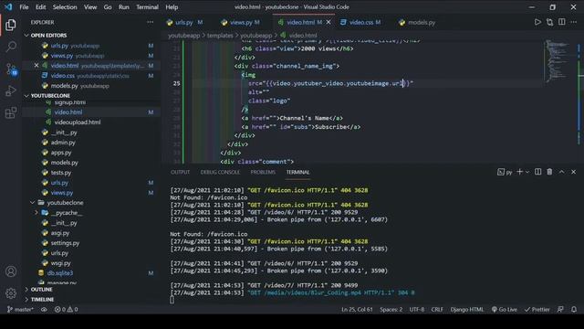Click the Explorer more actions ellipsis
Image resolution: width=584 pixels, height=329 pixels.
150,22
